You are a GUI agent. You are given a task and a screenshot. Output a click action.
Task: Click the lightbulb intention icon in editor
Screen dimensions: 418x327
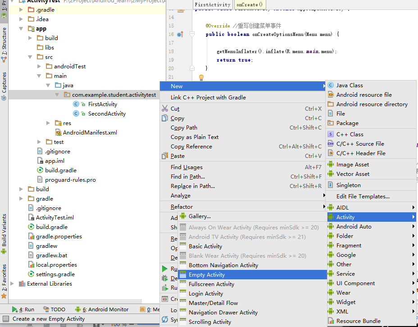pyautogui.click(x=201, y=77)
